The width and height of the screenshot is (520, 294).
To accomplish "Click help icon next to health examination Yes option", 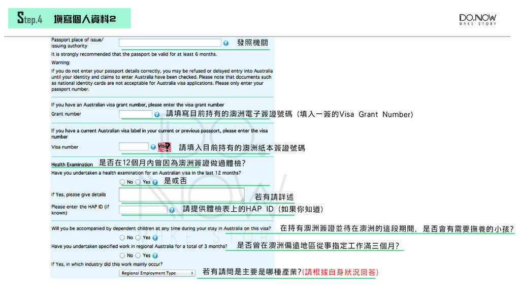I will pos(155,182).
